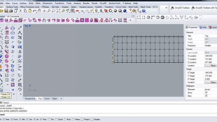This screenshot has height=122, width=217.
Task: Expand the toolbar tabs overflow chevron after Mesh Tools
Action: [x=154, y=7]
